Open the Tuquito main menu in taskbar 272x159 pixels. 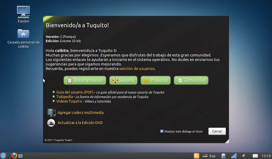[x=3, y=156]
